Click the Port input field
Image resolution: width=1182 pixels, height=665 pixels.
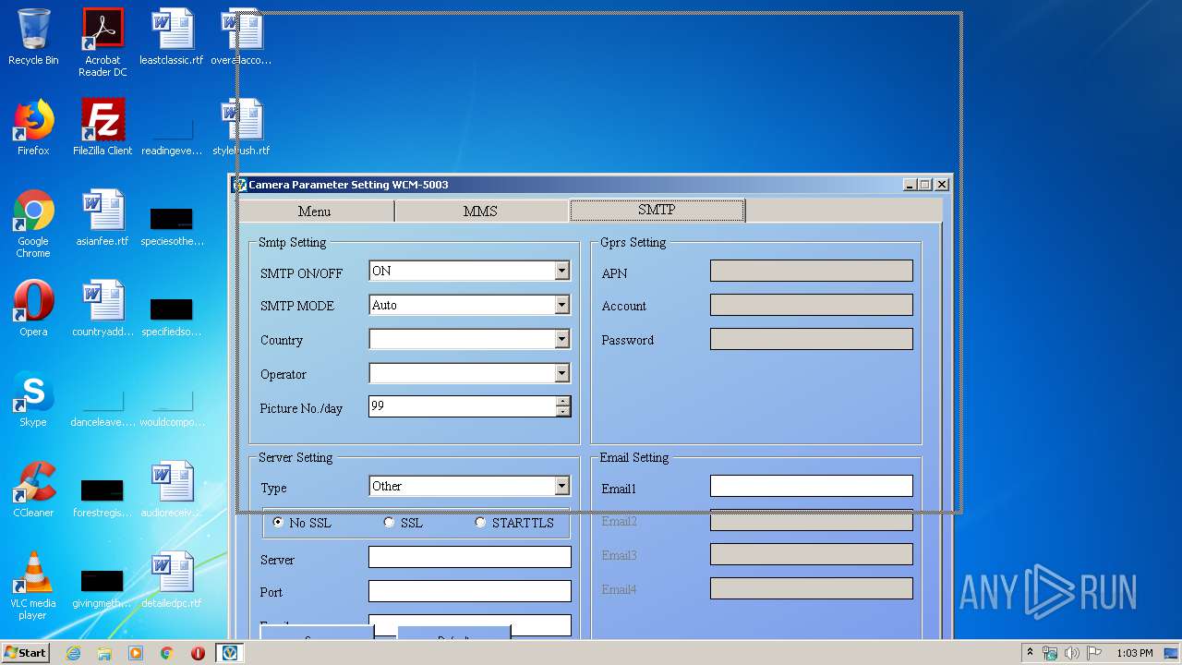[469, 591]
